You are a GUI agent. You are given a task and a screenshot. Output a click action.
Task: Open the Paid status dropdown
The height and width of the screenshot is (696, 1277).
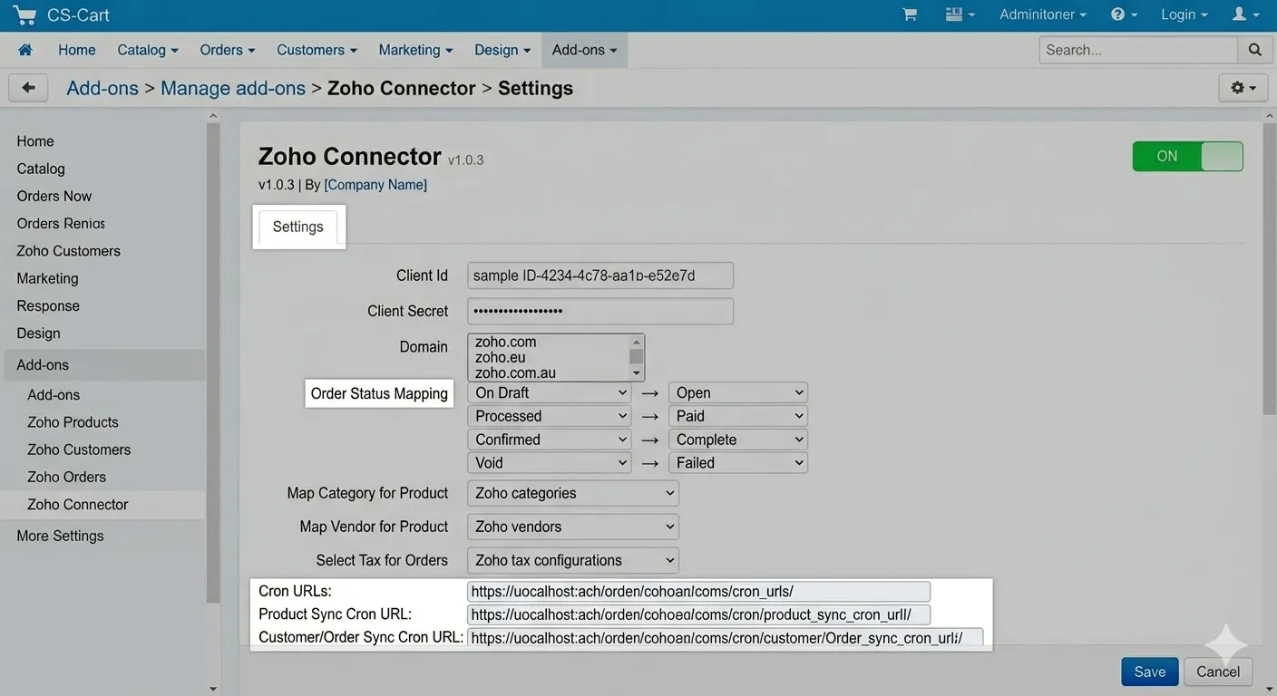pyautogui.click(x=738, y=416)
